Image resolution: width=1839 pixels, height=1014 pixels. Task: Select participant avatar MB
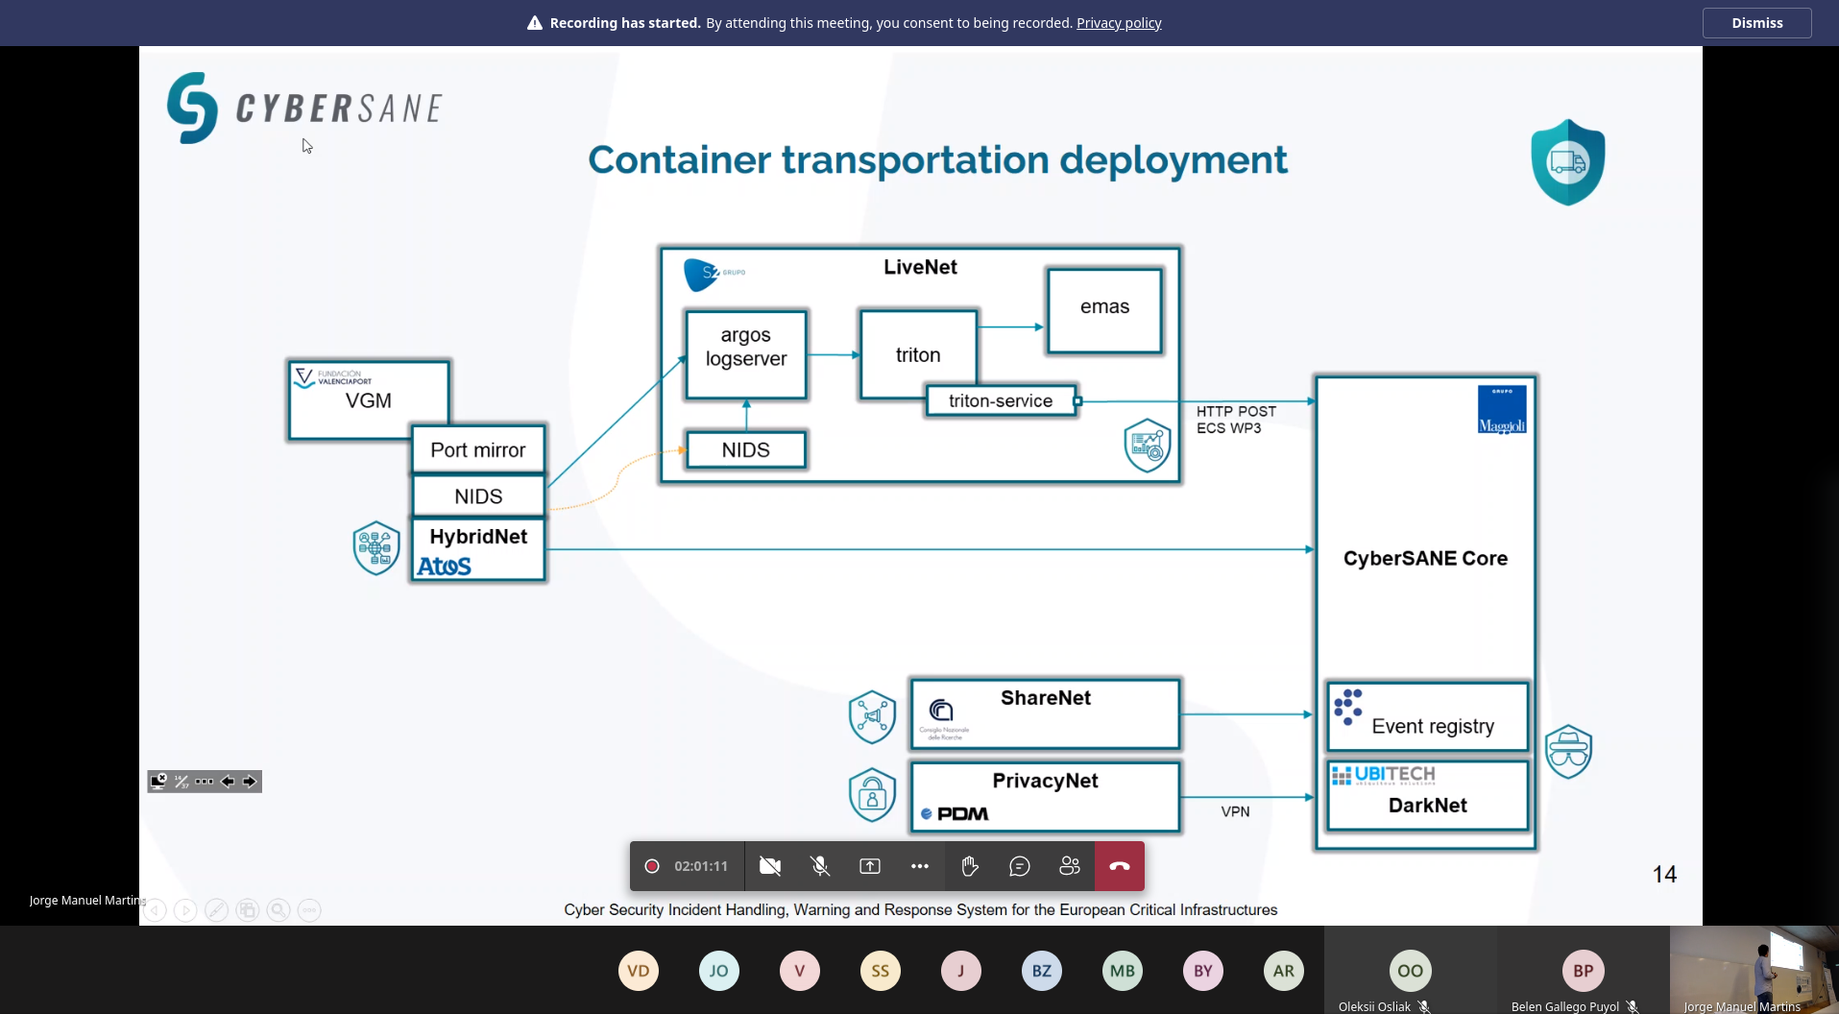1123,971
